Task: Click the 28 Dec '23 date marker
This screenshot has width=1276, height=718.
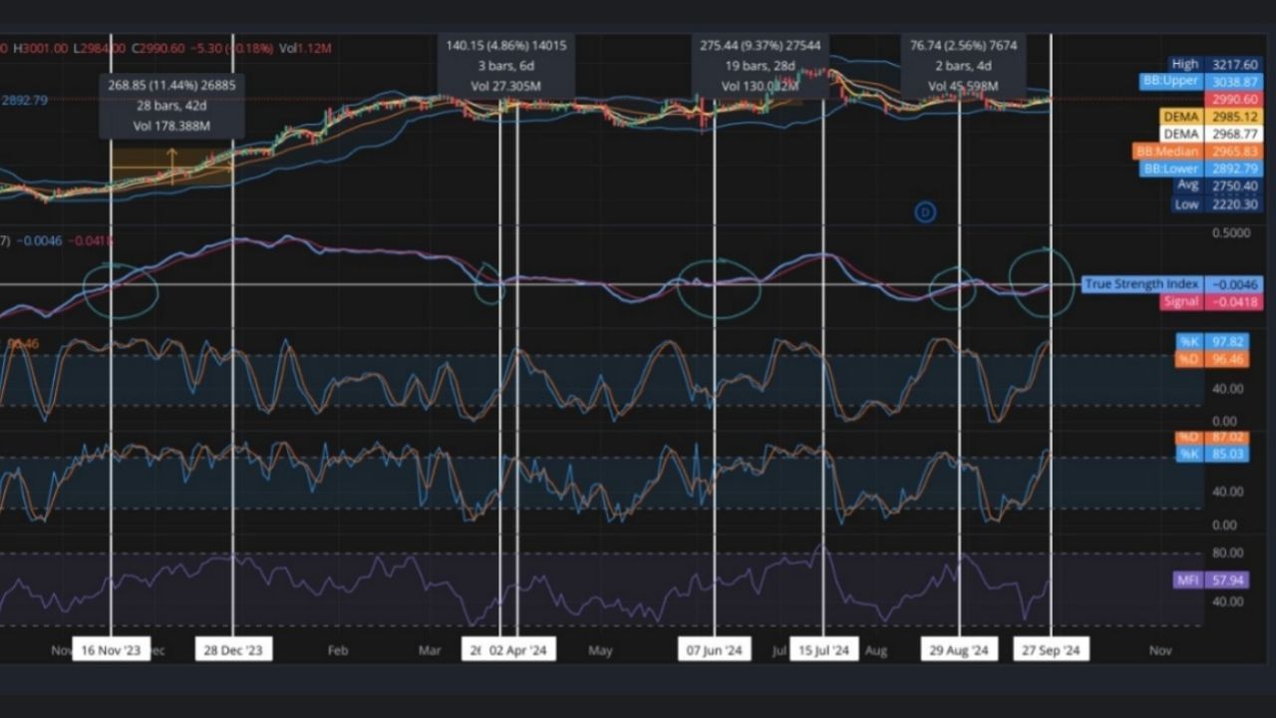Action: tap(233, 650)
